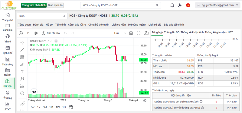Collapse the Công ty KOSY legend toggle
The height and width of the screenshot is (113, 242).
tap(56, 41)
